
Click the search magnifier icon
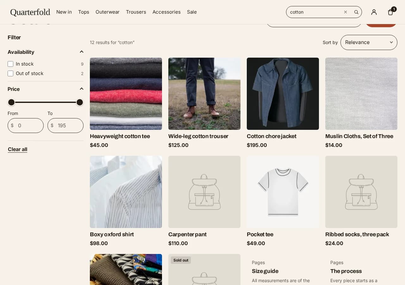(356, 12)
